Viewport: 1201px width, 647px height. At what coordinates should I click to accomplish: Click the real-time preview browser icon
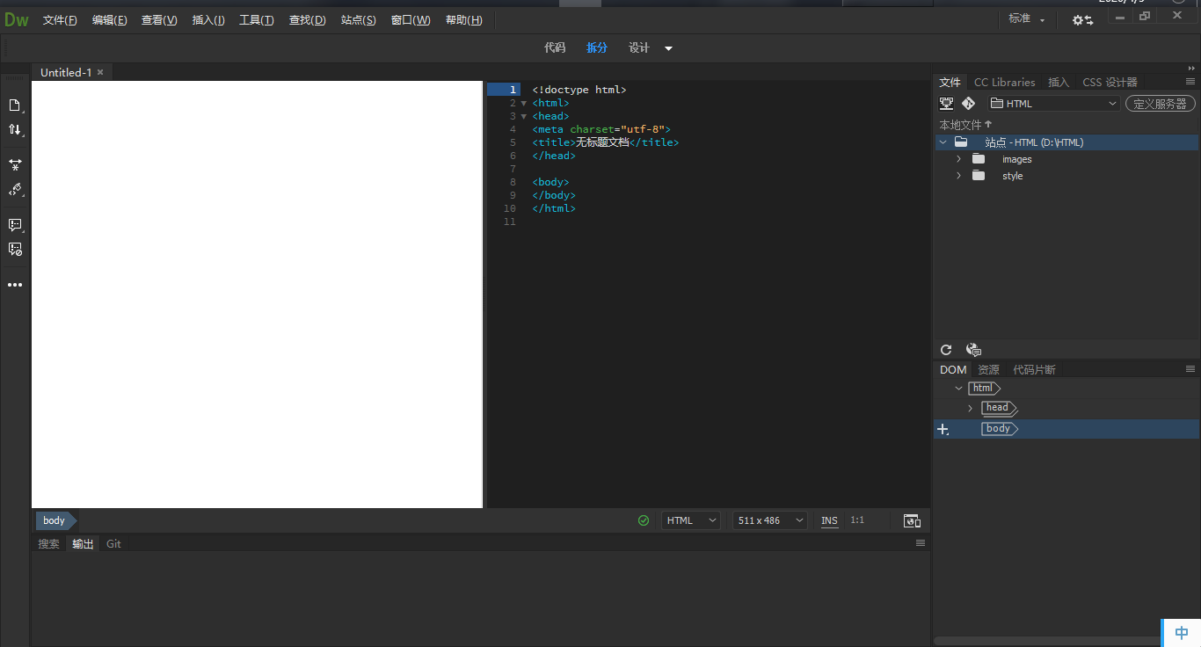point(912,520)
